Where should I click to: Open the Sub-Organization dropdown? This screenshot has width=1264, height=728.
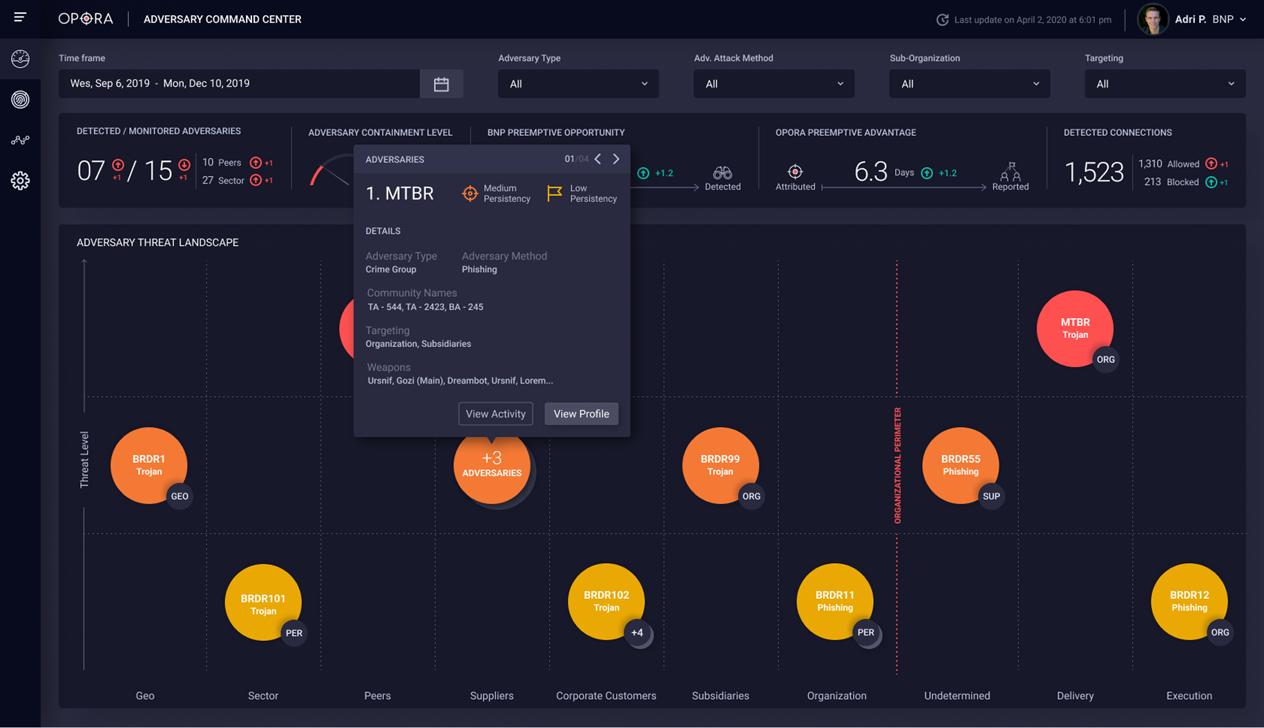tap(969, 83)
